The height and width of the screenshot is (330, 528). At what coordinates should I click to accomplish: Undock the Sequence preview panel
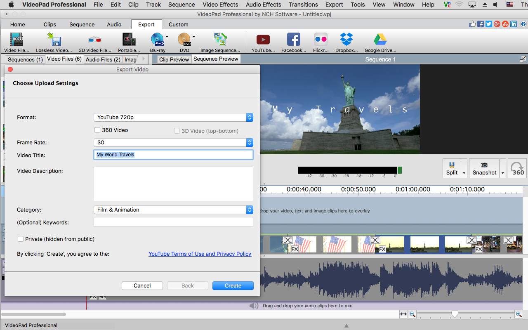click(523, 59)
